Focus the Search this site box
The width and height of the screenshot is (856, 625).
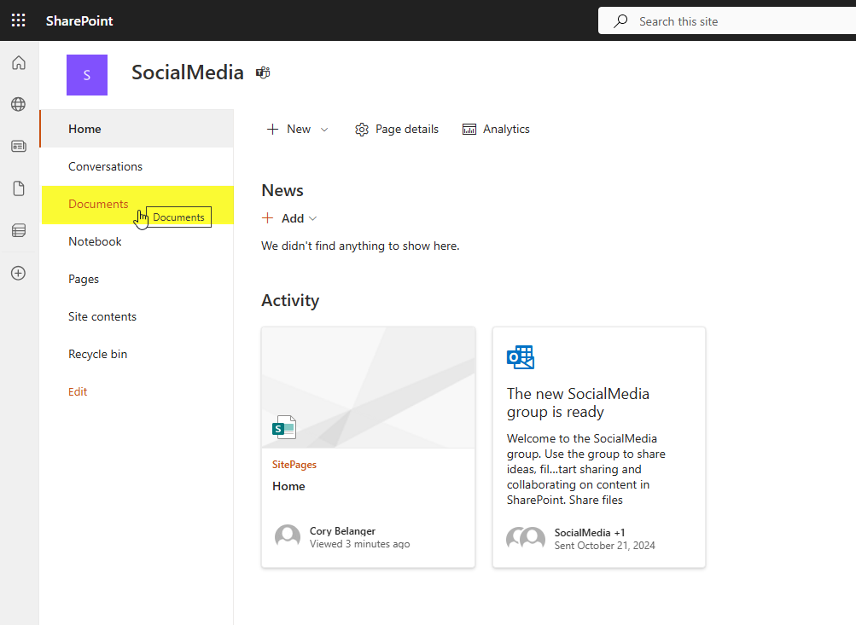(x=727, y=21)
